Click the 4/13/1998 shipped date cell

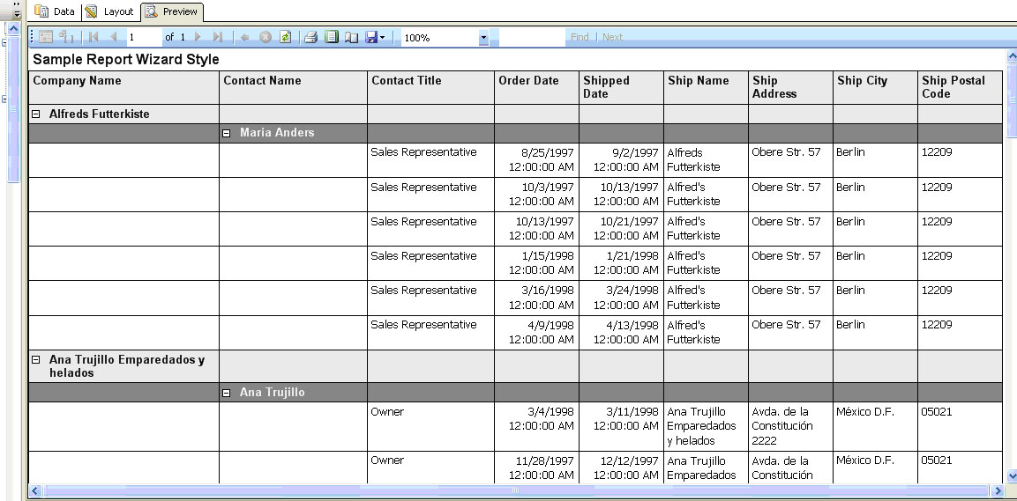click(621, 332)
